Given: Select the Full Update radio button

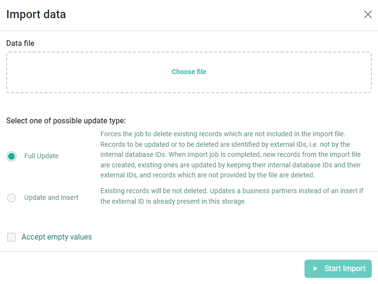Looking at the screenshot, I should (11, 156).
